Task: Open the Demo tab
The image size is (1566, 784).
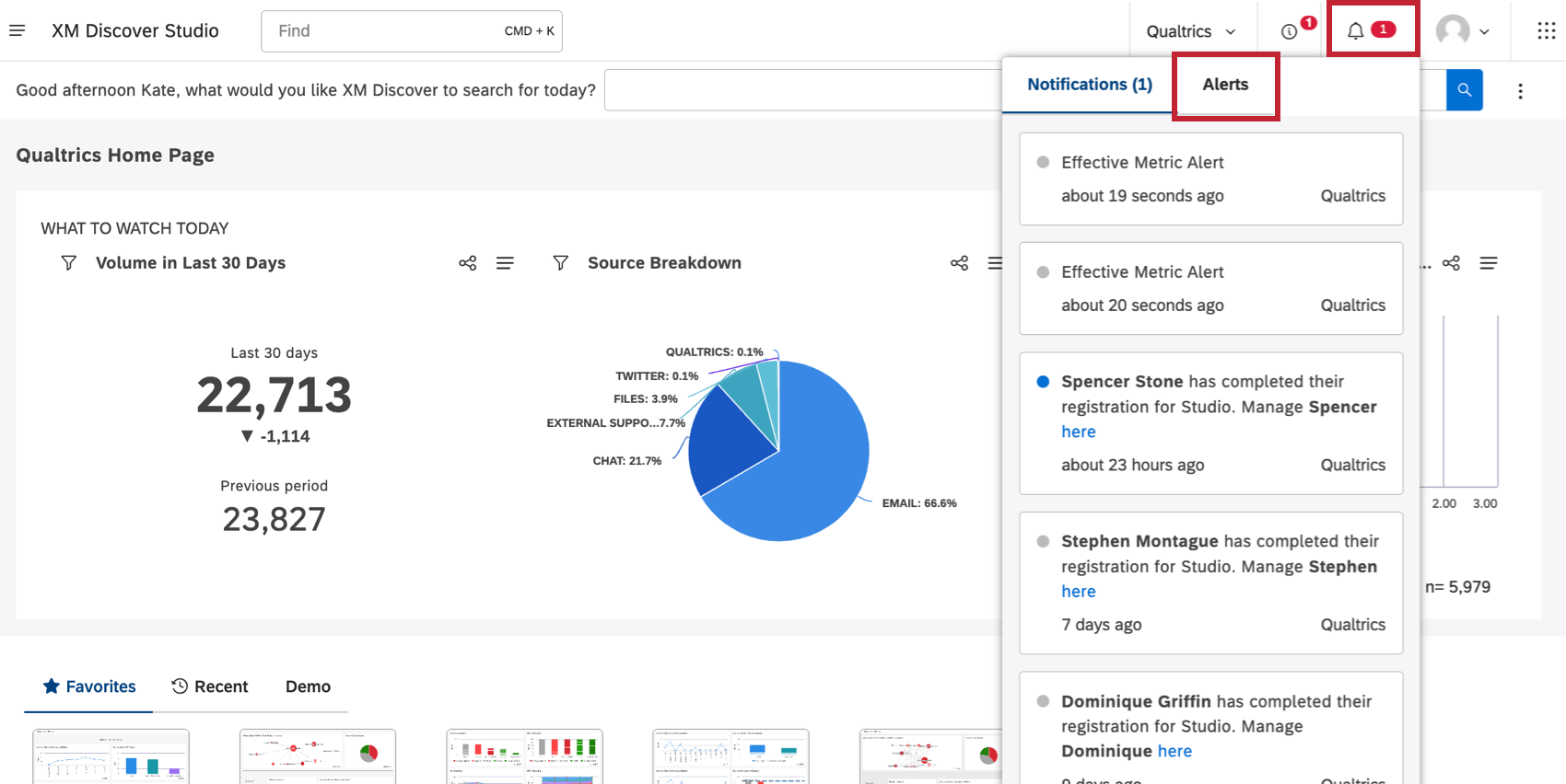Action: click(308, 686)
